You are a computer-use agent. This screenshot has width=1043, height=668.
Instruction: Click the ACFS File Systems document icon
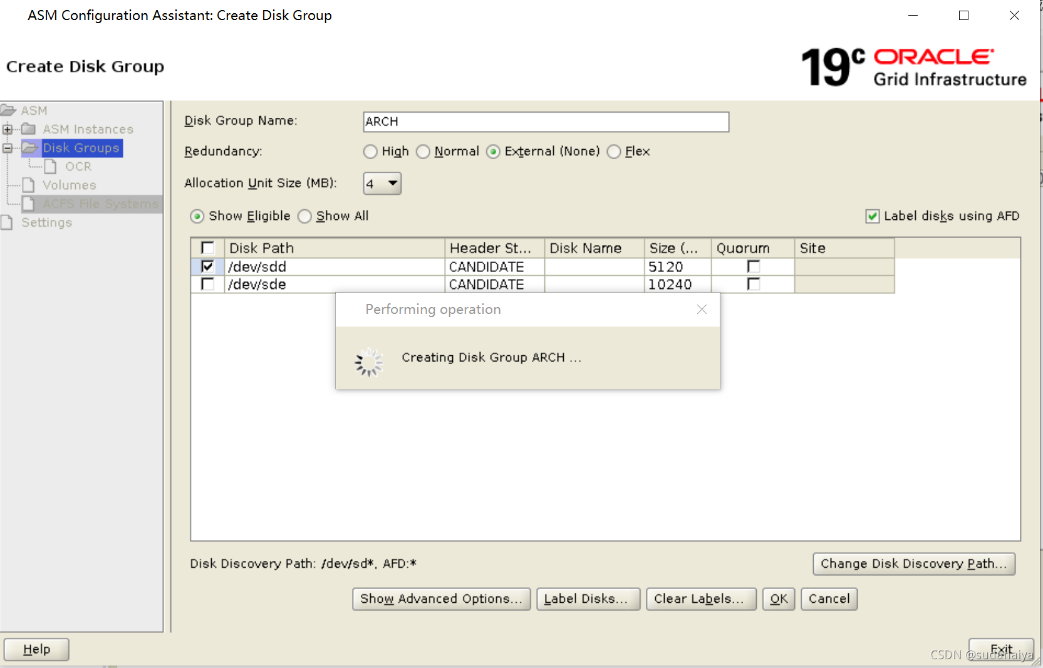tap(28, 204)
